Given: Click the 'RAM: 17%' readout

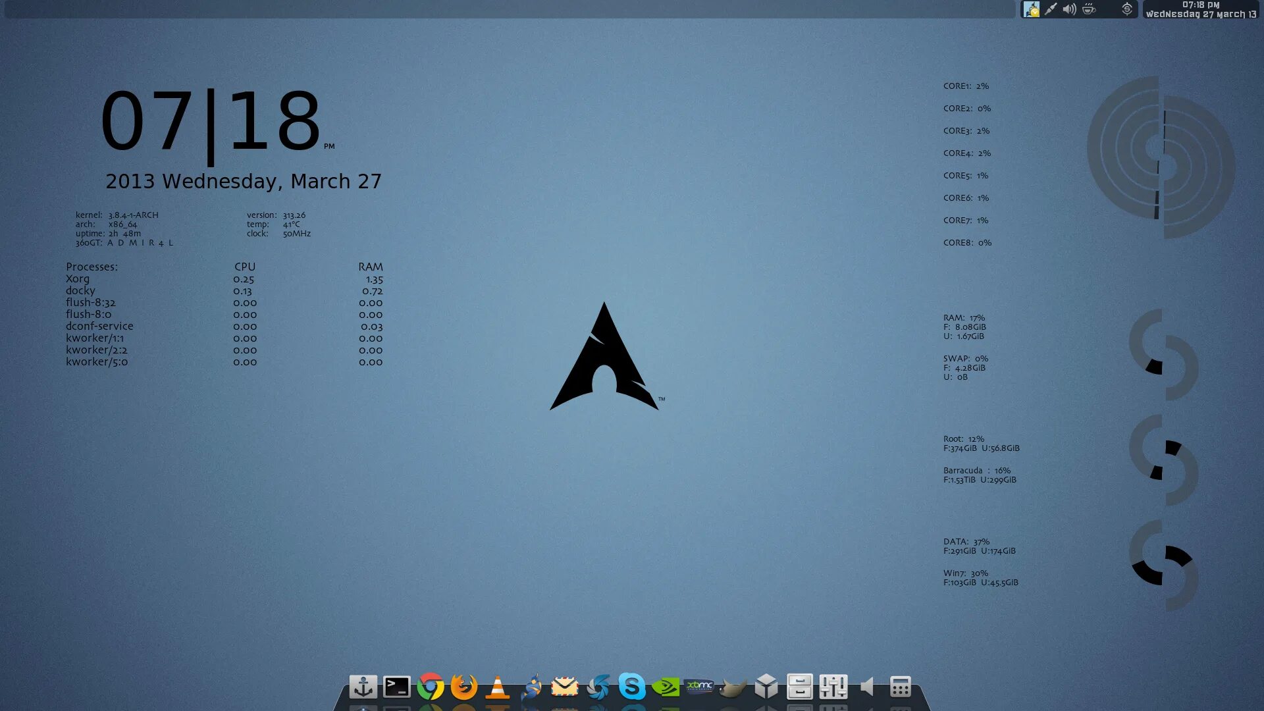Looking at the screenshot, I should pos(964,317).
